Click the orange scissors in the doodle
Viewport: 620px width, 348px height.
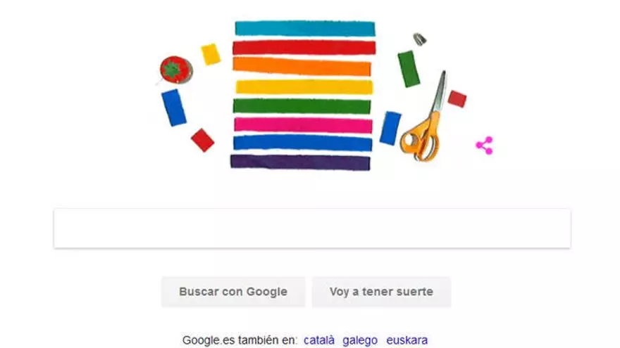tap(422, 117)
